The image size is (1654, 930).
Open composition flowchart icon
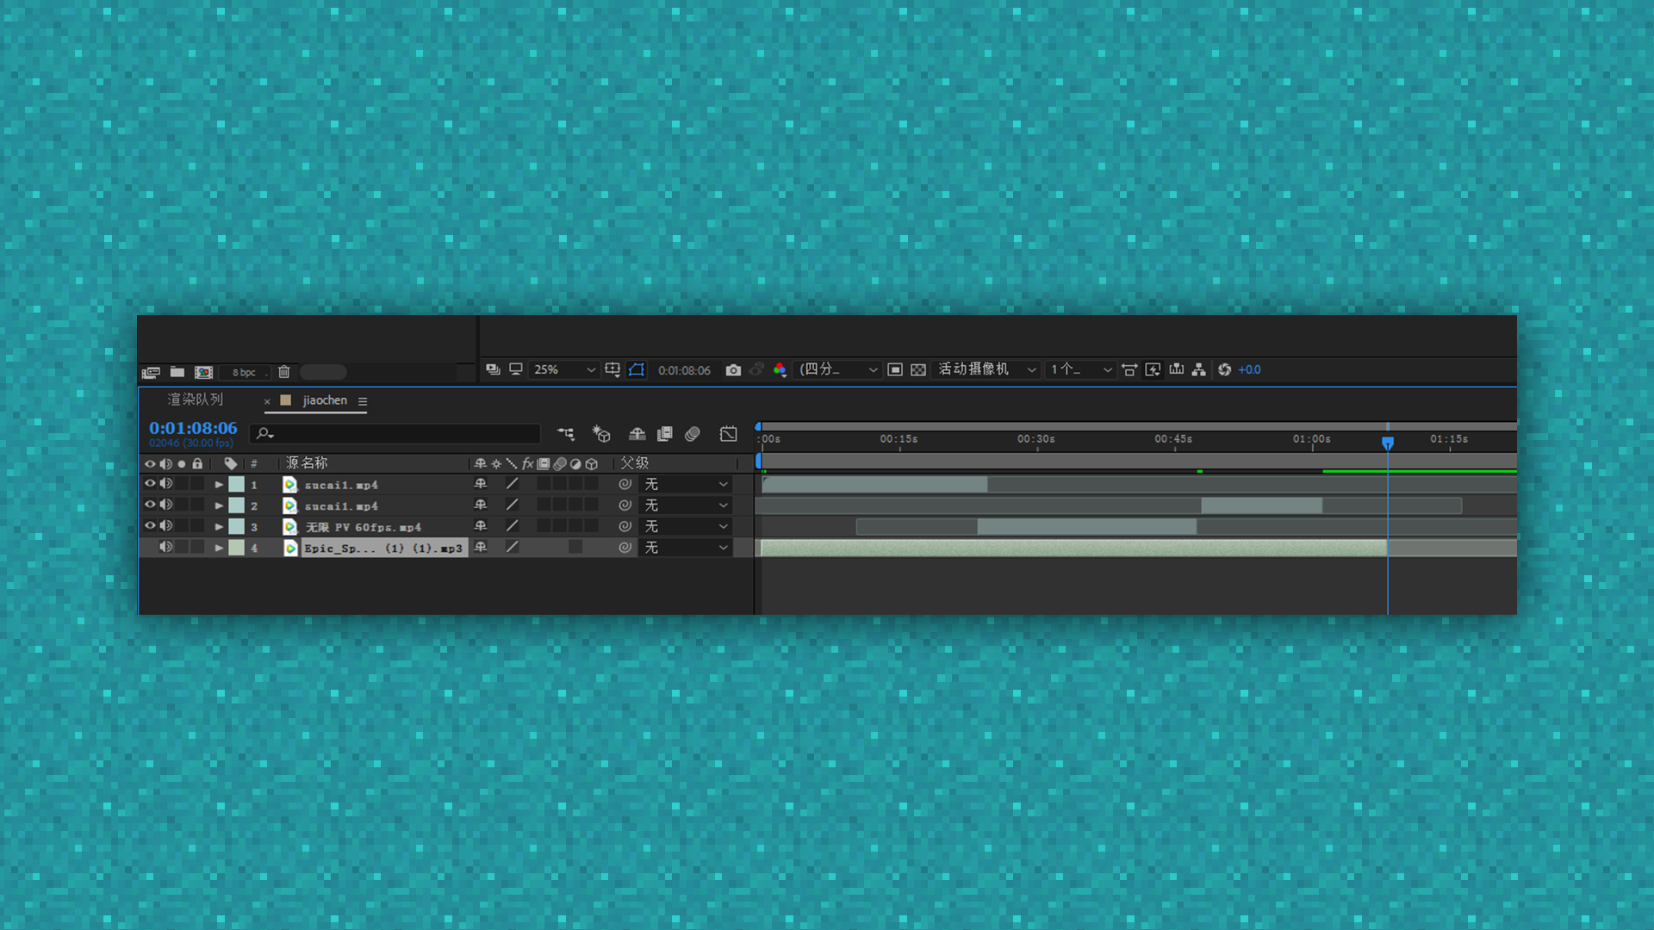(1198, 369)
